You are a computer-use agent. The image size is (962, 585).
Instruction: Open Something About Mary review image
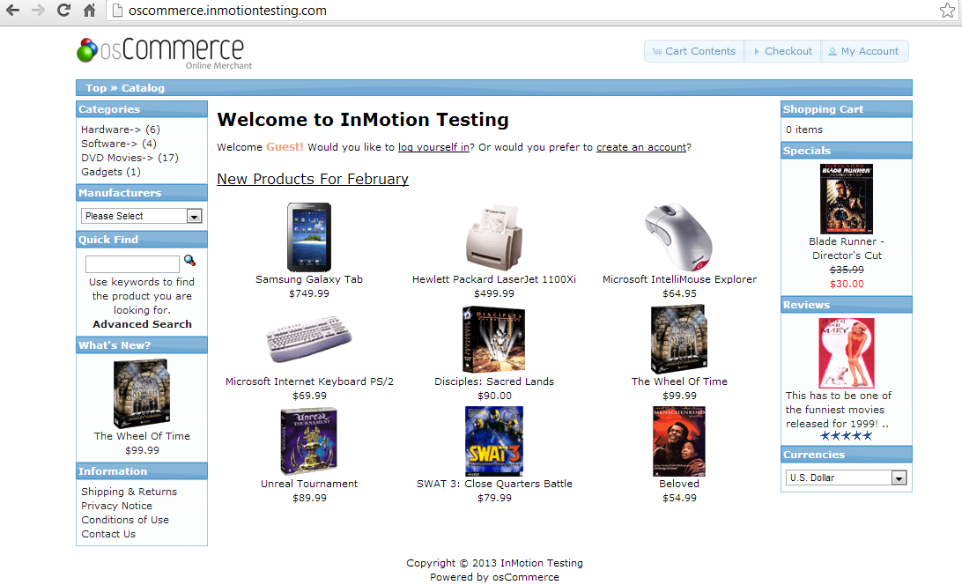(847, 353)
